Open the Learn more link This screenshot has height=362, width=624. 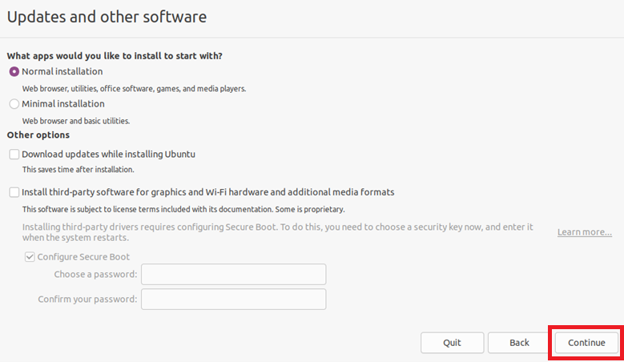(x=585, y=232)
